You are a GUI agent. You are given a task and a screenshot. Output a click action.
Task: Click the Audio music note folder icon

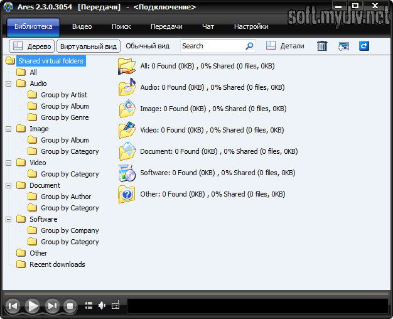coord(127,87)
